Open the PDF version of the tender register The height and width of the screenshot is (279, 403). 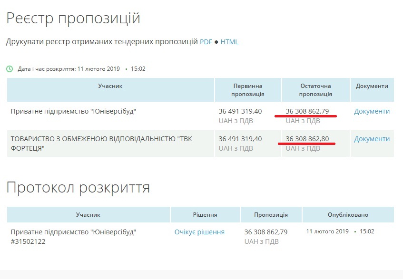tap(206, 42)
